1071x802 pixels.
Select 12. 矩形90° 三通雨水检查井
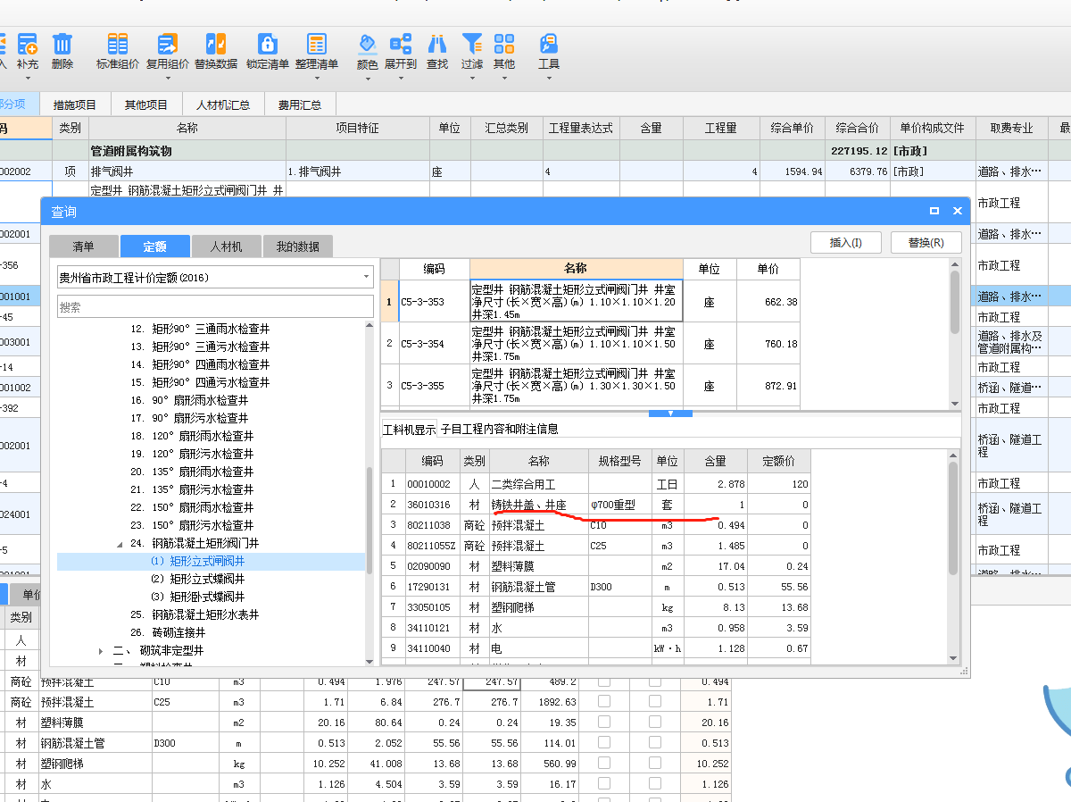(200, 329)
